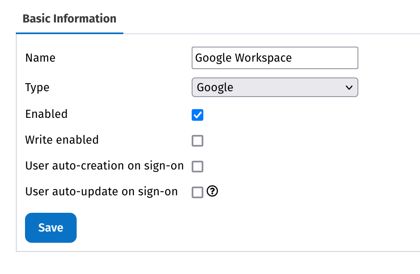The width and height of the screenshot is (420, 274).
Task: Open the Type dropdown showing Google
Action: click(x=275, y=87)
